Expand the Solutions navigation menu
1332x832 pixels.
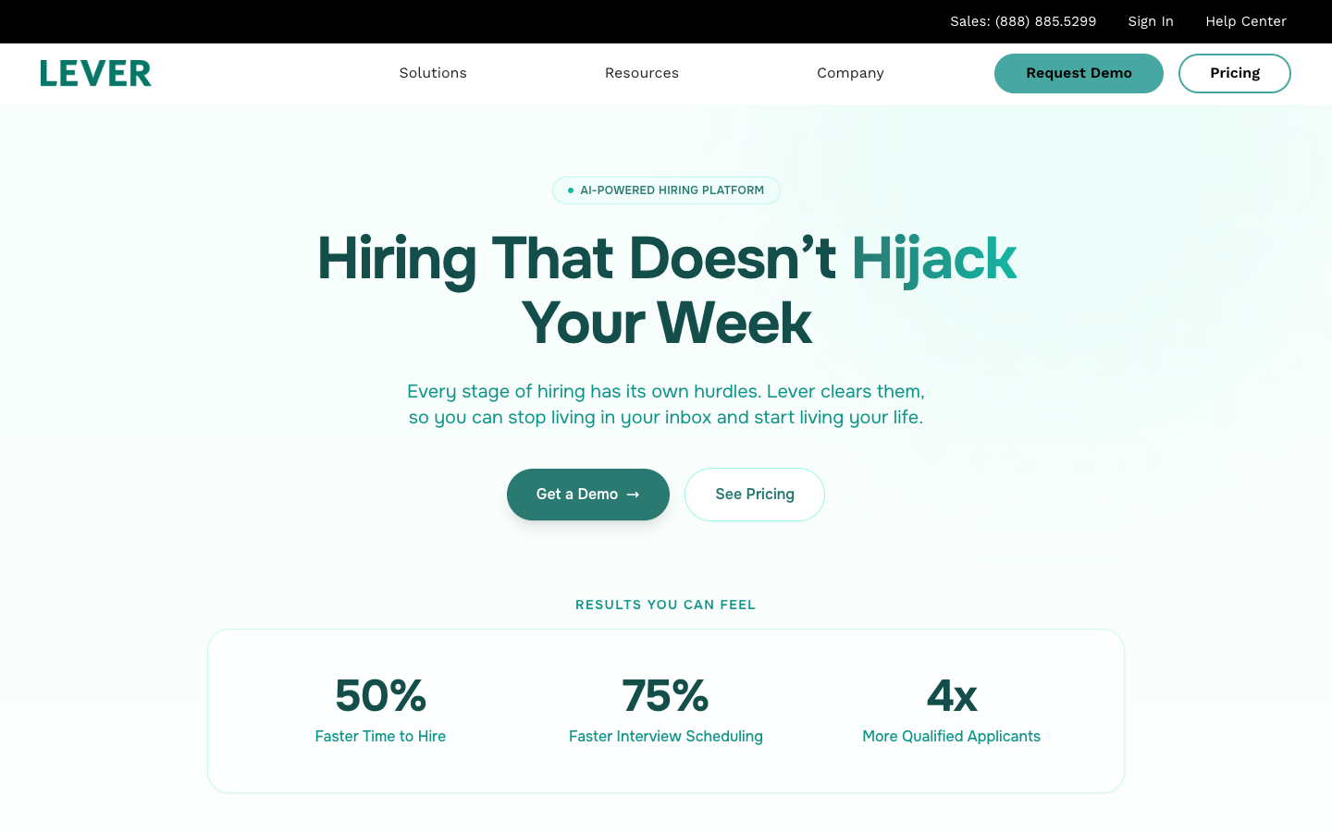tap(433, 73)
